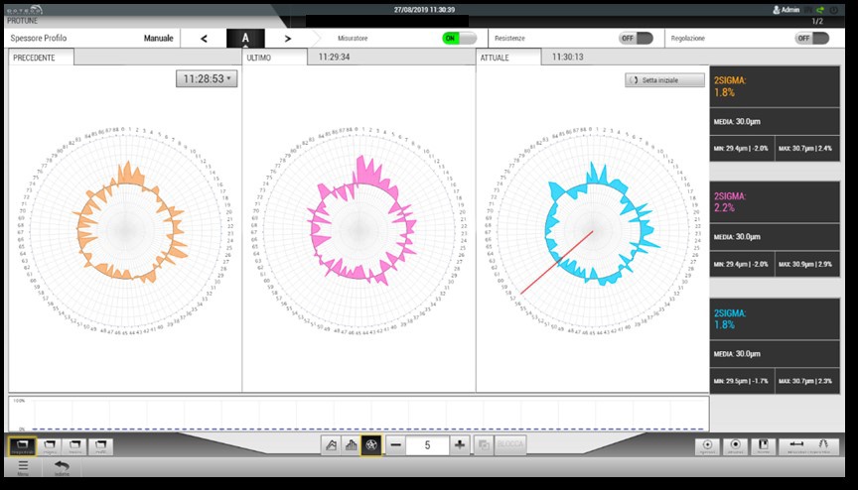Click the minus button beside the value 5

point(395,445)
